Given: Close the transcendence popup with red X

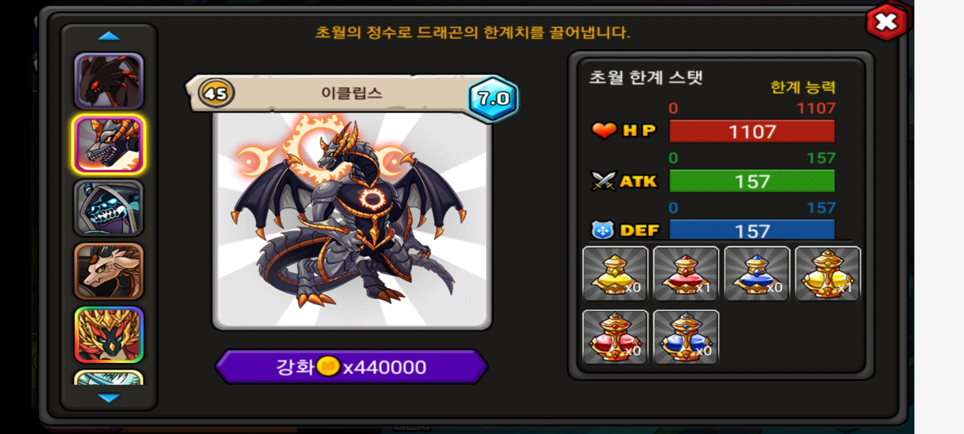Looking at the screenshot, I should (x=886, y=22).
